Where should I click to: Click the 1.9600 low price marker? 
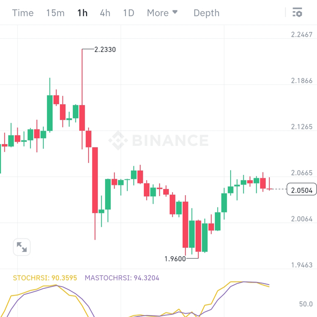(175, 258)
